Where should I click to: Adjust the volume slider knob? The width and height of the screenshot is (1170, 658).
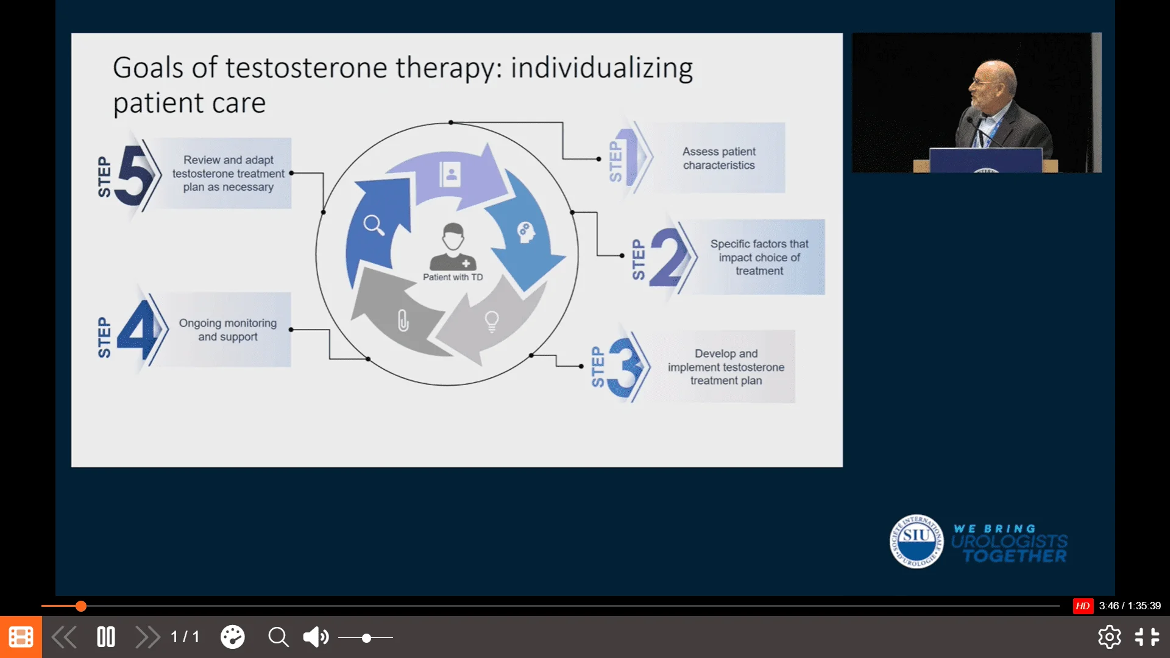(366, 638)
